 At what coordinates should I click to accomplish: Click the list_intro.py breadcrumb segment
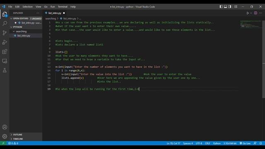(70, 19)
